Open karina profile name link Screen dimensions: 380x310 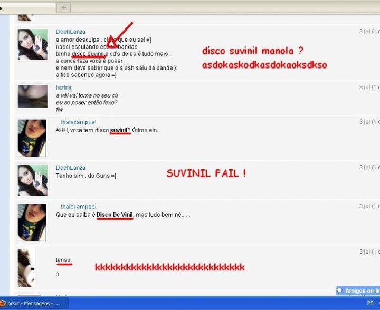tap(64, 88)
